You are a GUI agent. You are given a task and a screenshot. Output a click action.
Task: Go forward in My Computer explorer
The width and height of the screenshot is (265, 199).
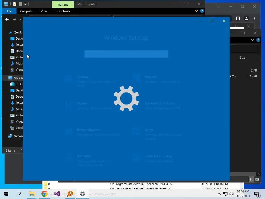point(15,19)
